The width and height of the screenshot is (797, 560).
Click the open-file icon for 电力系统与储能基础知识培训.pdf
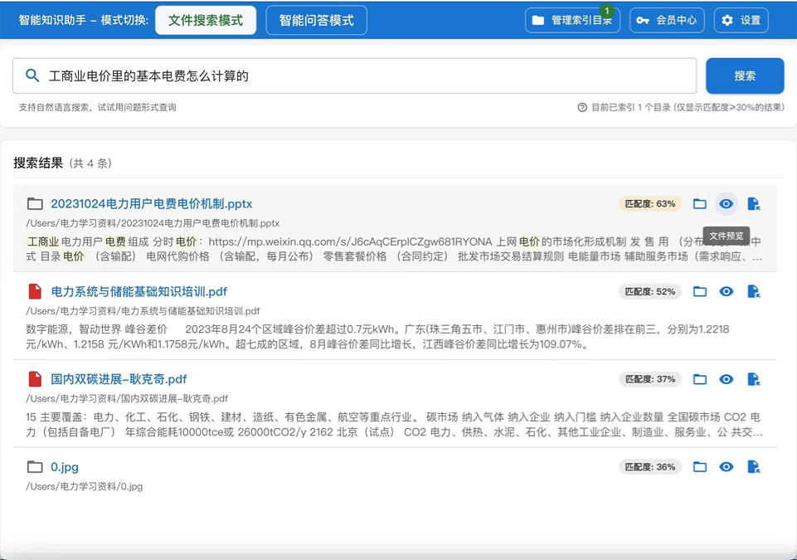tap(753, 291)
